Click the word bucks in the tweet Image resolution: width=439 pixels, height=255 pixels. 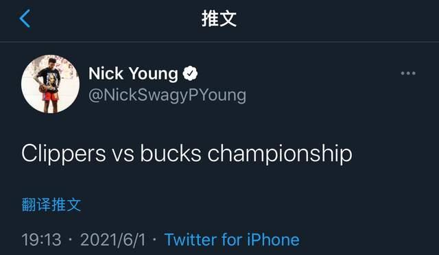(171, 154)
